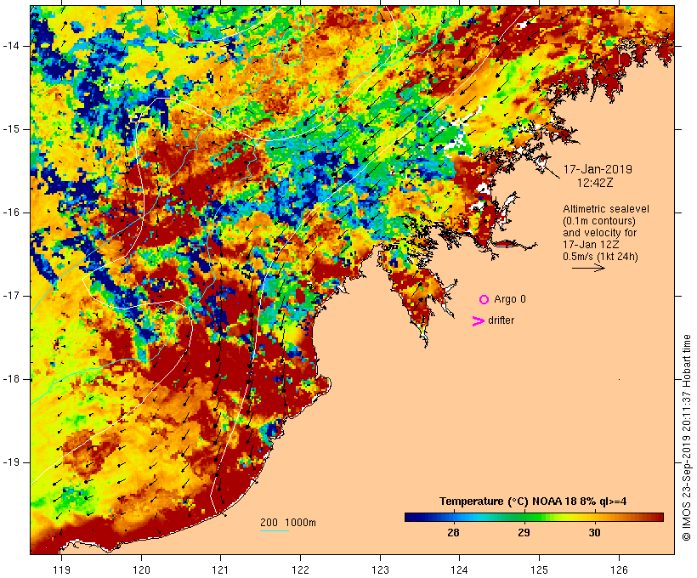
Task: Click the magenta drifter arrowhead symbol in legend
Action: pos(478,321)
